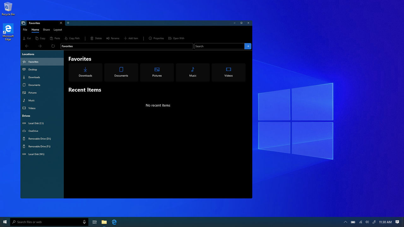Click inside the Favorites address bar
Screen dimensions: 404x227
[x=126, y=46]
